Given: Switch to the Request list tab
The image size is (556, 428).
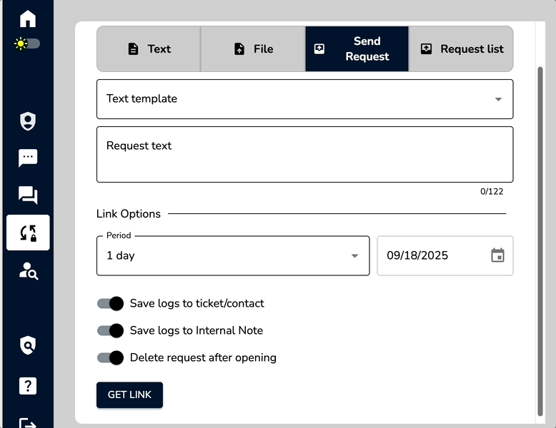Looking at the screenshot, I should 461,49.
